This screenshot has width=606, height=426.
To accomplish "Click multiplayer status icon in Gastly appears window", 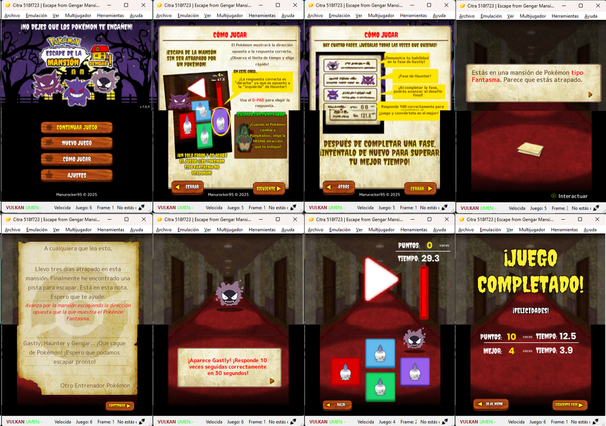I will [x=293, y=422].
